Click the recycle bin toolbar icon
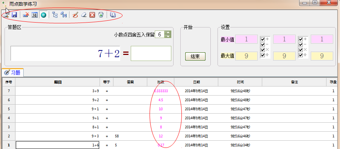The image size is (340, 149). pyautogui.click(x=101, y=15)
